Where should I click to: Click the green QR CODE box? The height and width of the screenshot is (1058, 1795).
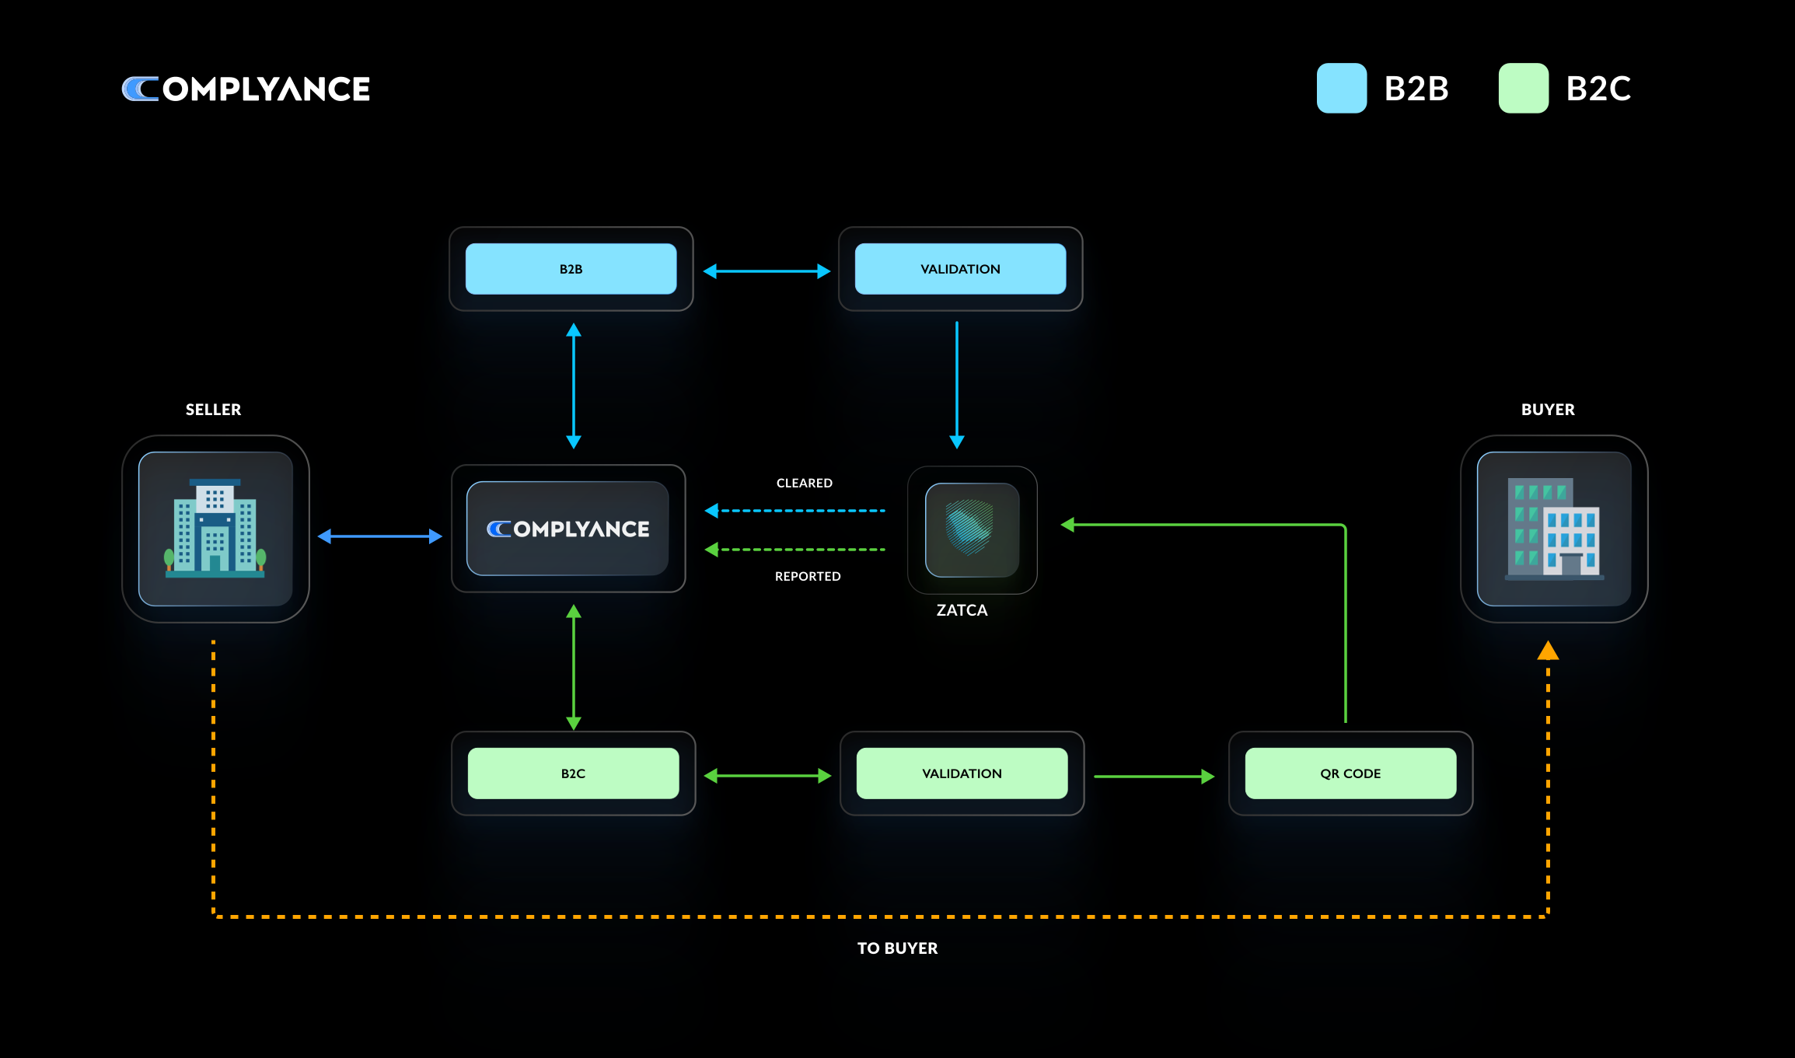1350,773
